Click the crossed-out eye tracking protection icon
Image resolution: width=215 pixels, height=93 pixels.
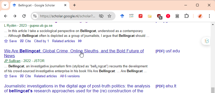[101, 16]
